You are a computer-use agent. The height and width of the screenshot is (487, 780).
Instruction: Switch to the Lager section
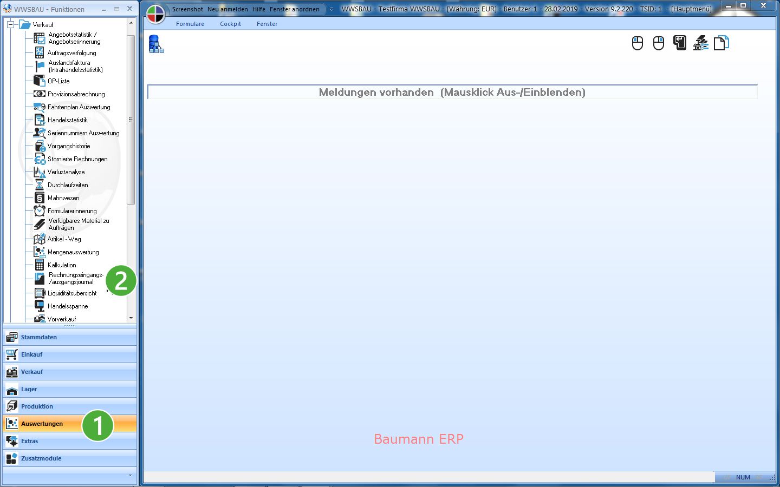(x=70, y=389)
